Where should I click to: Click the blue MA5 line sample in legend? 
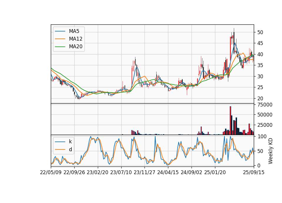point(60,31)
